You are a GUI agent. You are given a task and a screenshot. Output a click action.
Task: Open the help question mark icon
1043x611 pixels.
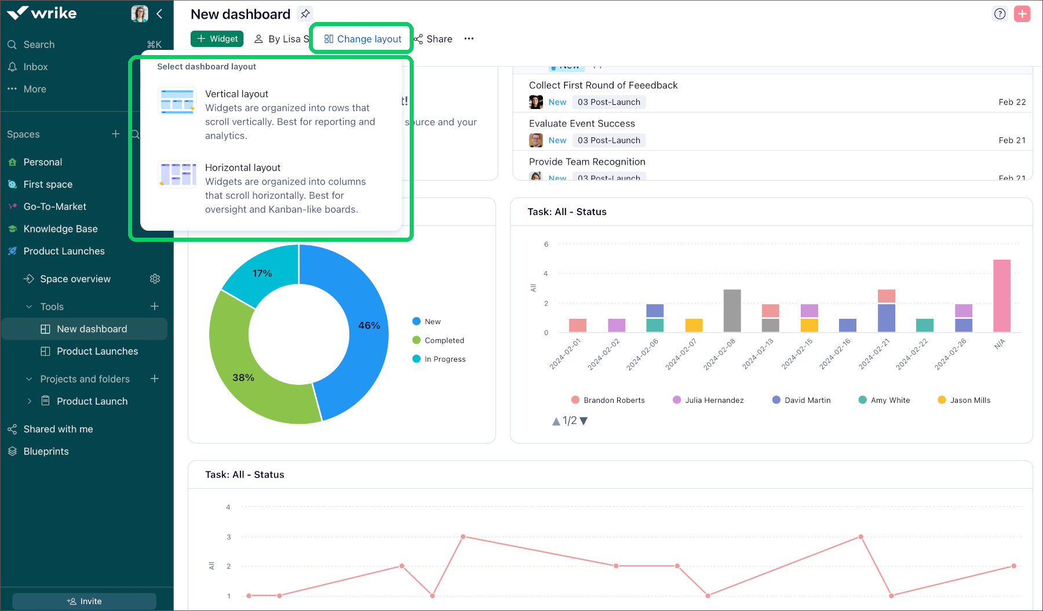pos(1000,13)
